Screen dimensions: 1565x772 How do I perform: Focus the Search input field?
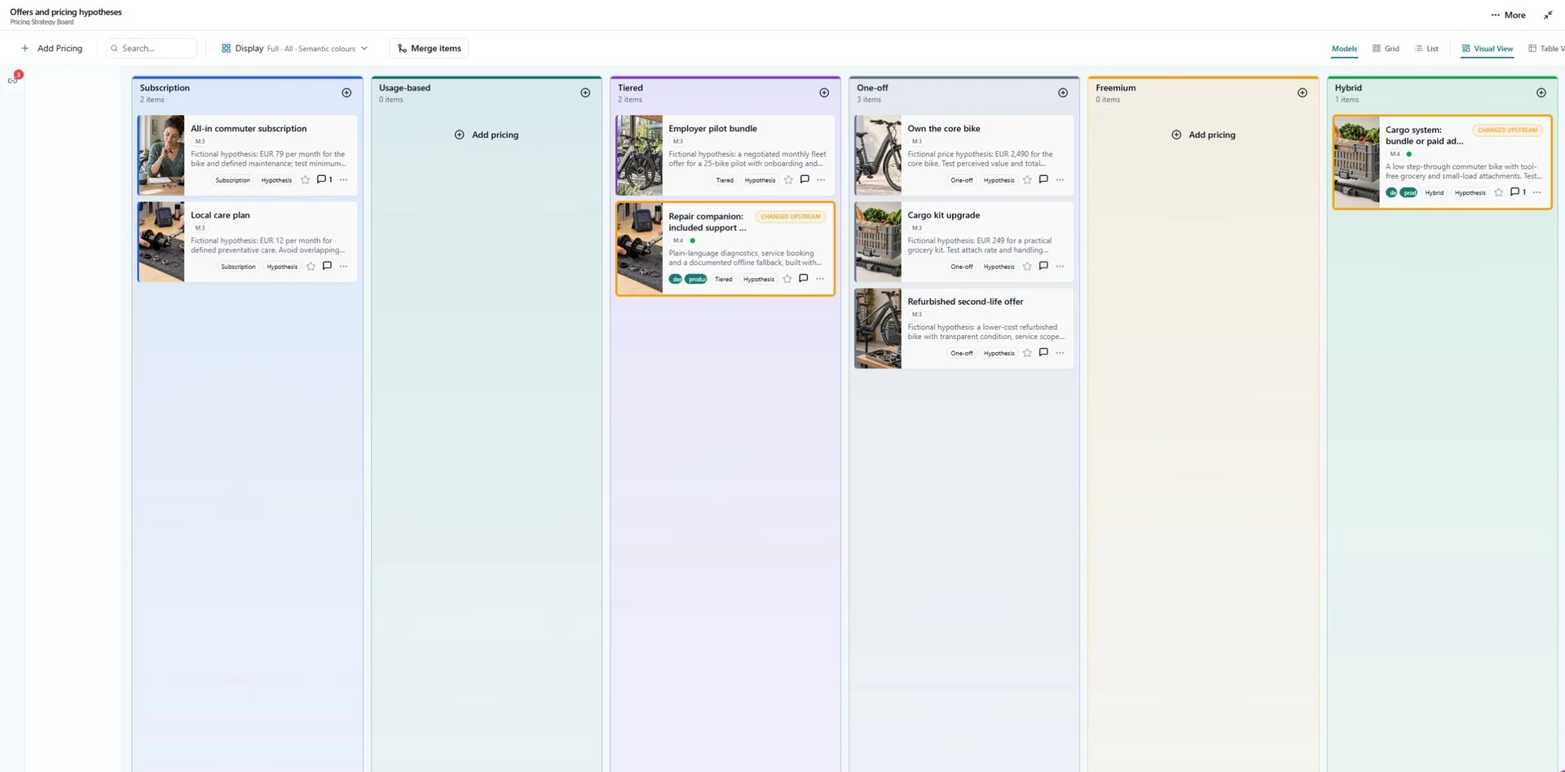pos(152,48)
